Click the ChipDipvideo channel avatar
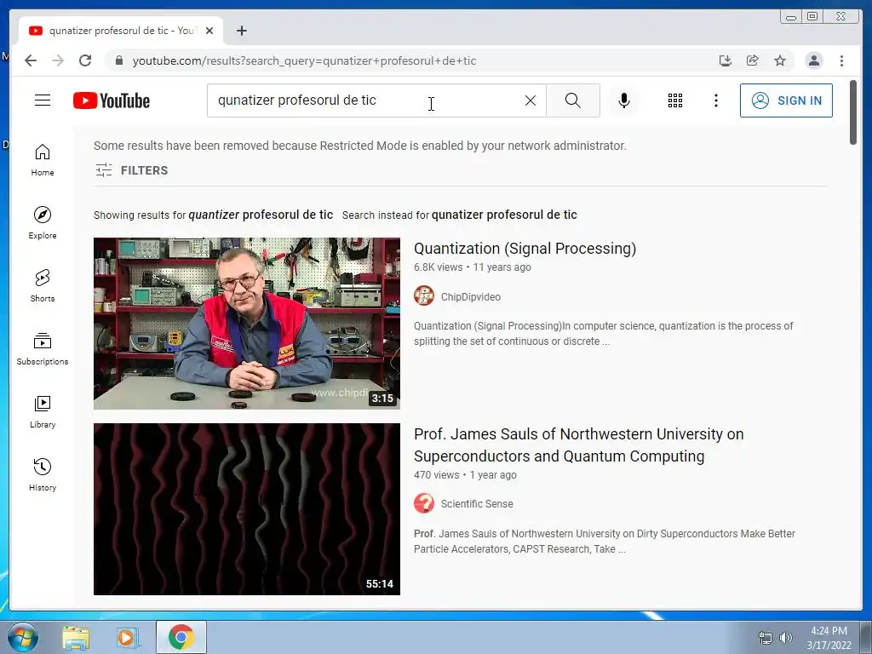Image resolution: width=872 pixels, height=654 pixels. 424,295
